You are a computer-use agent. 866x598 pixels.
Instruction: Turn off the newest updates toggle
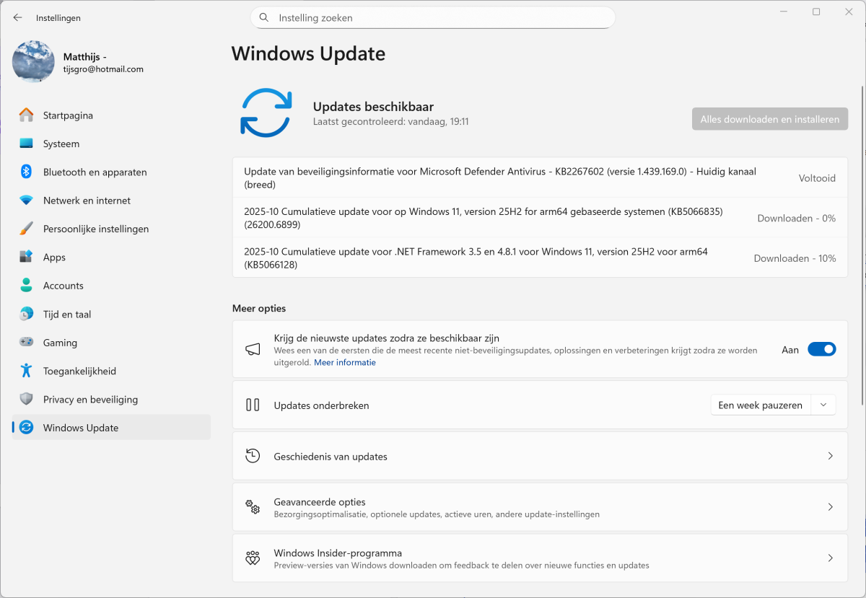[x=821, y=349]
